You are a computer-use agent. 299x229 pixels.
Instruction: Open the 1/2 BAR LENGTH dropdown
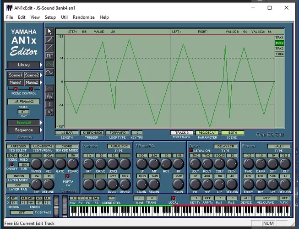[x=67, y=132]
